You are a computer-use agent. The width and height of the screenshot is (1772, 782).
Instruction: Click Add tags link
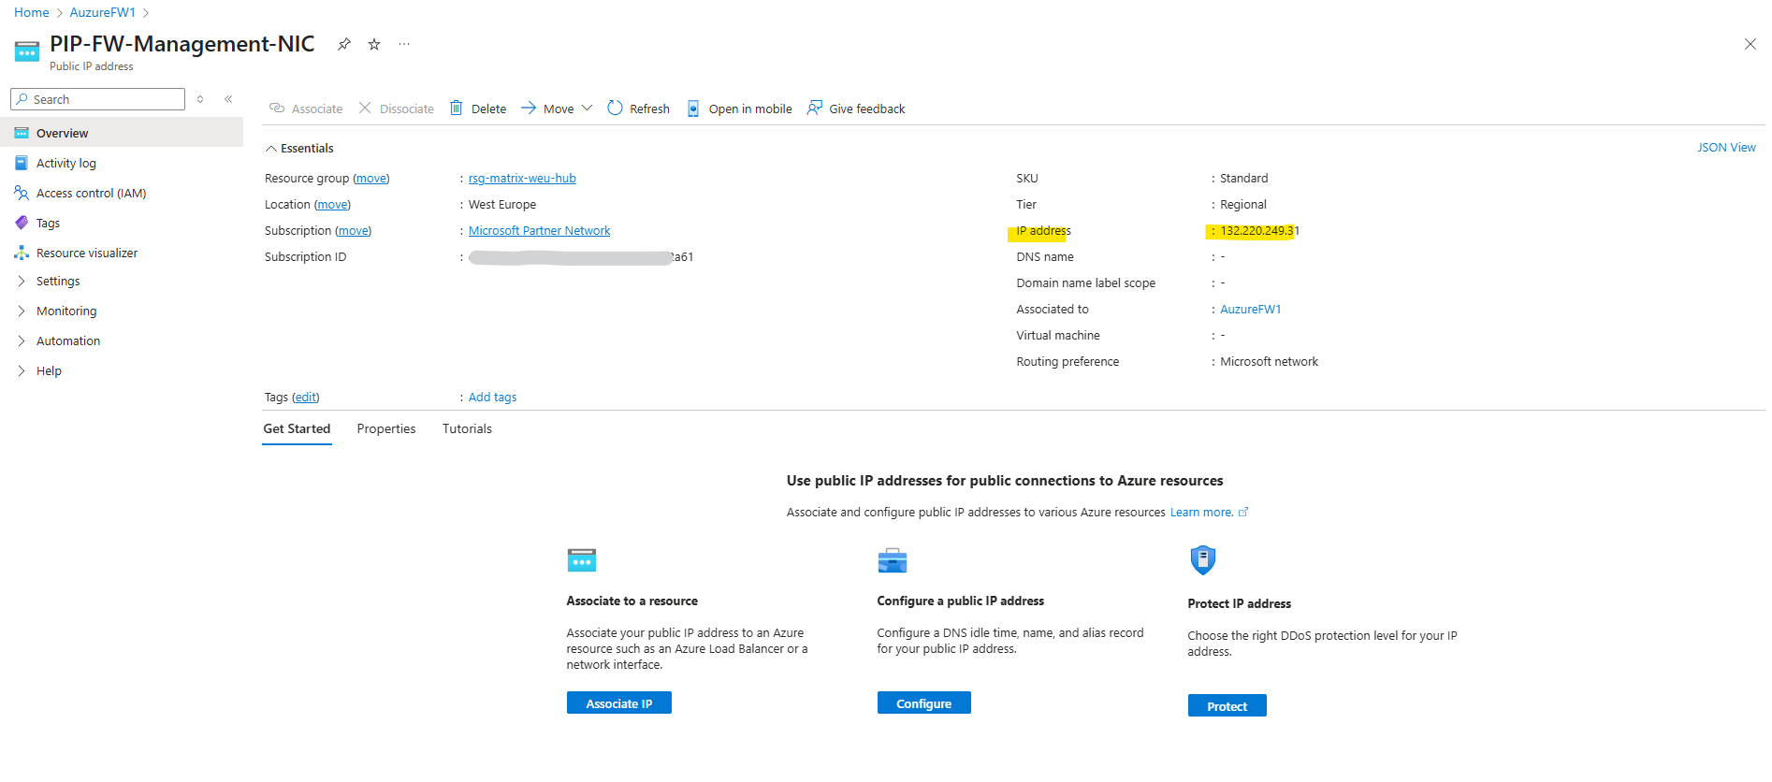pyautogui.click(x=492, y=397)
